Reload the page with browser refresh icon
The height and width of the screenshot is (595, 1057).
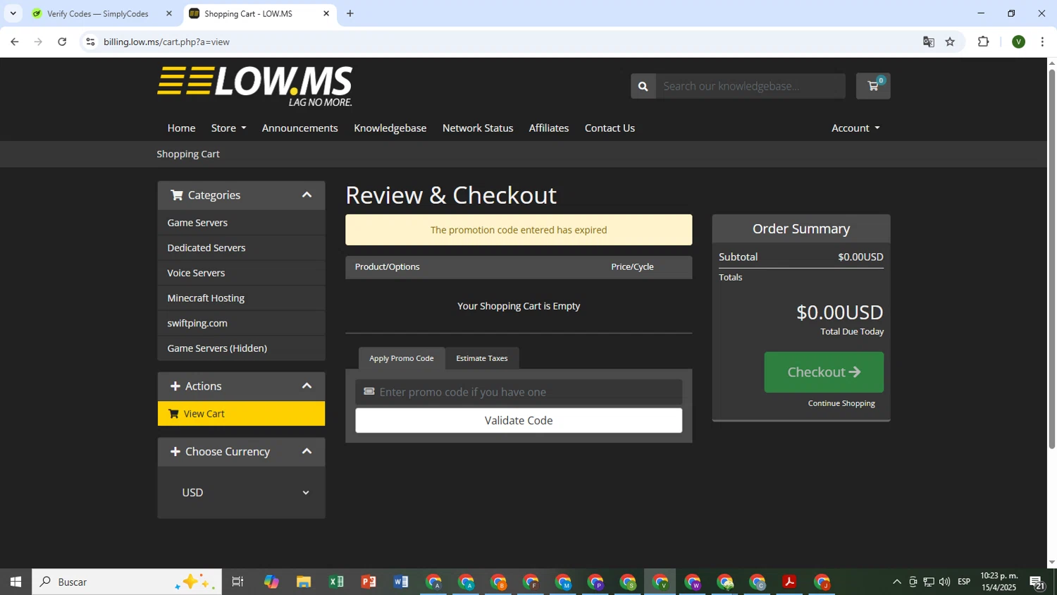coord(62,42)
